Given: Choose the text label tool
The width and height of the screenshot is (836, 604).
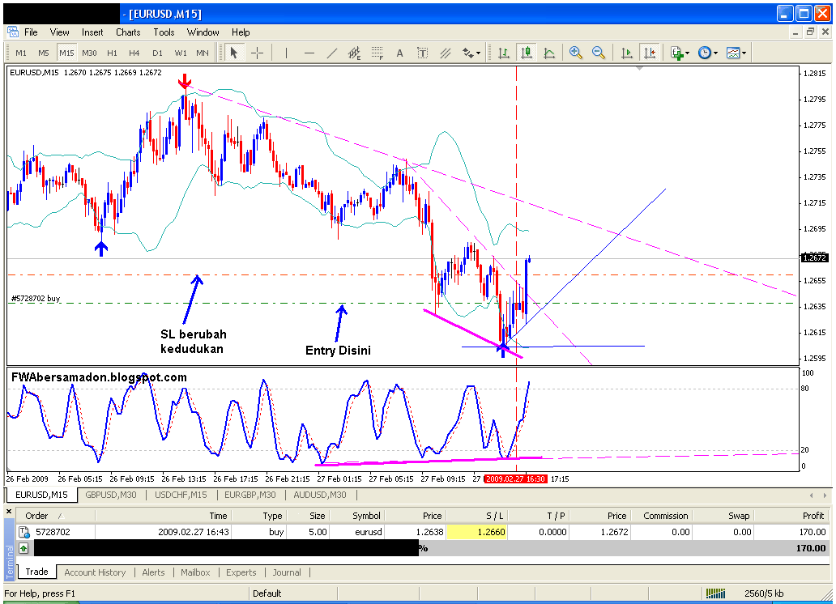Looking at the screenshot, I should click(x=422, y=53).
